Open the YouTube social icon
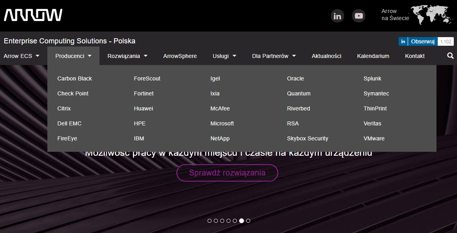The width and height of the screenshot is (457, 233). click(x=358, y=16)
